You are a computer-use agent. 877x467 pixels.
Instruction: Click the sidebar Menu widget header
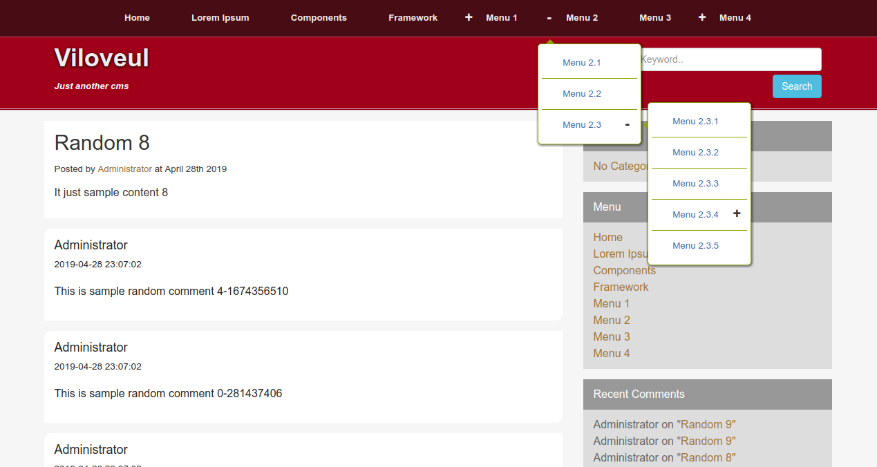pos(708,207)
